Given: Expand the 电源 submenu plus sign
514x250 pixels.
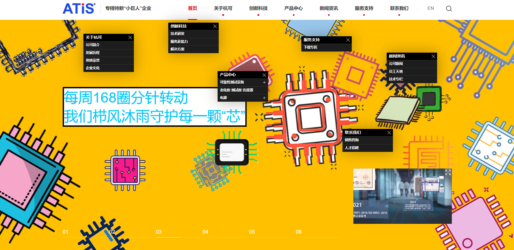Looking at the screenshot, I should (x=264, y=98).
